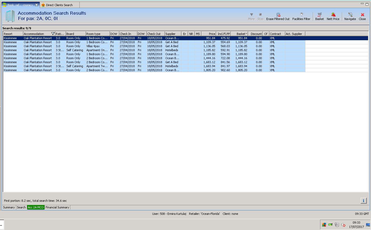Click the 592.91 Incl.Fl.PP cell
Viewport: 371px width, 230px height.
223,50
